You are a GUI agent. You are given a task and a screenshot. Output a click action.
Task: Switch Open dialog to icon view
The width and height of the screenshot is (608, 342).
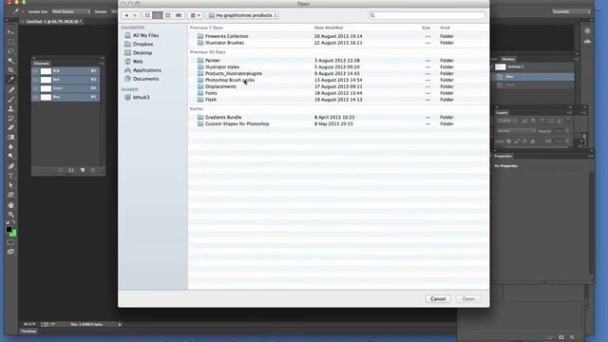coord(147,15)
